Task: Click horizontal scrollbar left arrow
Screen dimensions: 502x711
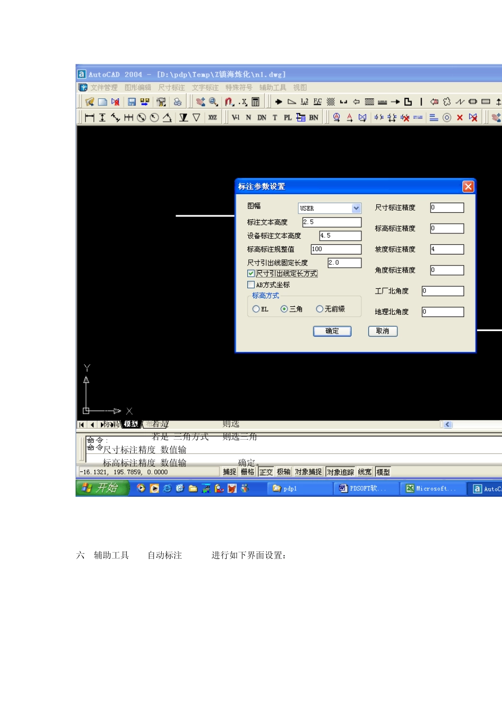Action: pyautogui.click(x=448, y=424)
